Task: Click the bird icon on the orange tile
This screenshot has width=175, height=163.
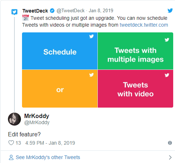Action: 91,75
